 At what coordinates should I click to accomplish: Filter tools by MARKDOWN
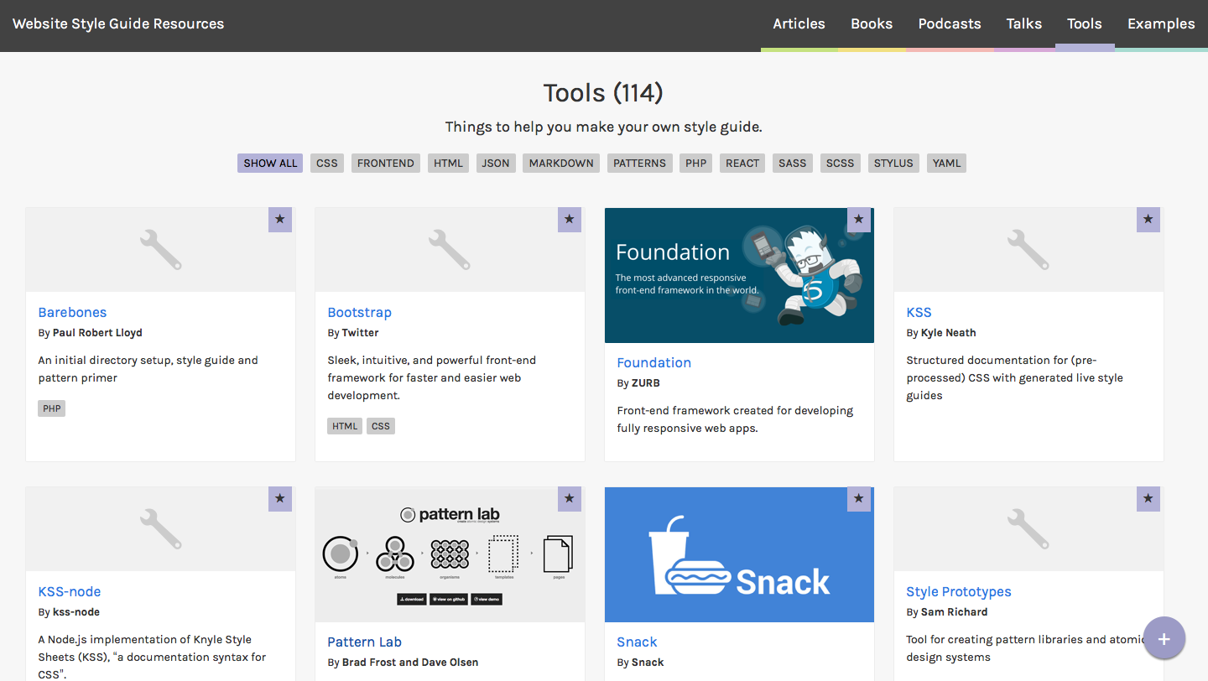pyautogui.click(x=561, y=163)
